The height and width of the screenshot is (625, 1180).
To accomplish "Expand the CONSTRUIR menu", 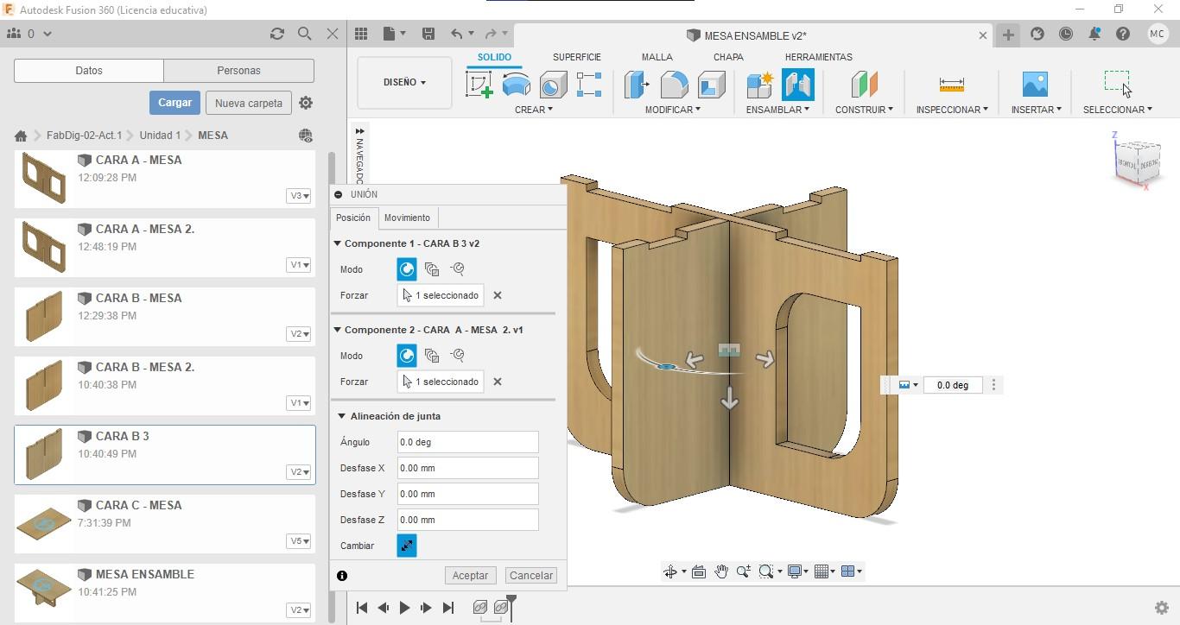I will click(864, 110).
